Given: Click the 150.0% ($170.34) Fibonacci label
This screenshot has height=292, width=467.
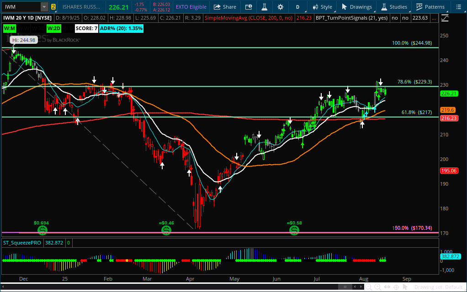Looking at the screenshot, I should 412,228.
